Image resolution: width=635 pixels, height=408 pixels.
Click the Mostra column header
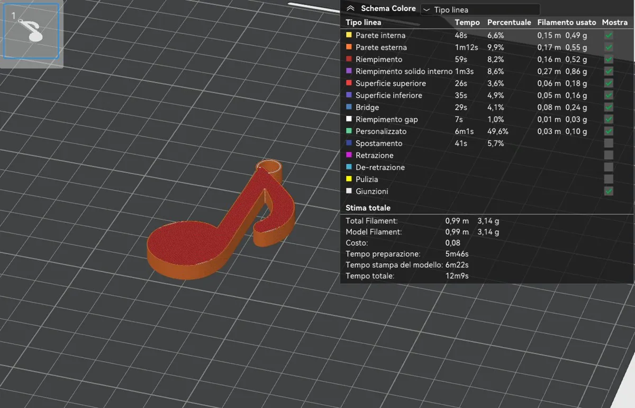(x=615, y=23)
